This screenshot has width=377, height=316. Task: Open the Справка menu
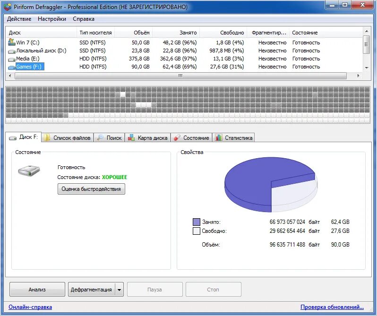pos(84,19)
